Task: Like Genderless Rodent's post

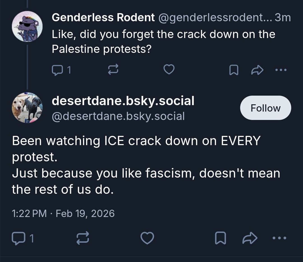Action: pos(169,70)
